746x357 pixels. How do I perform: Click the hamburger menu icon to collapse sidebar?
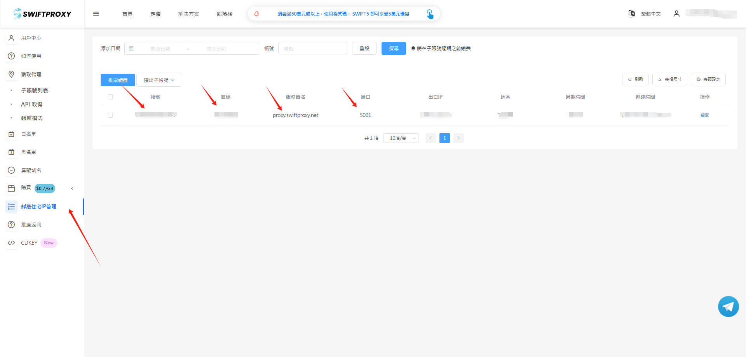pos(96,14)
